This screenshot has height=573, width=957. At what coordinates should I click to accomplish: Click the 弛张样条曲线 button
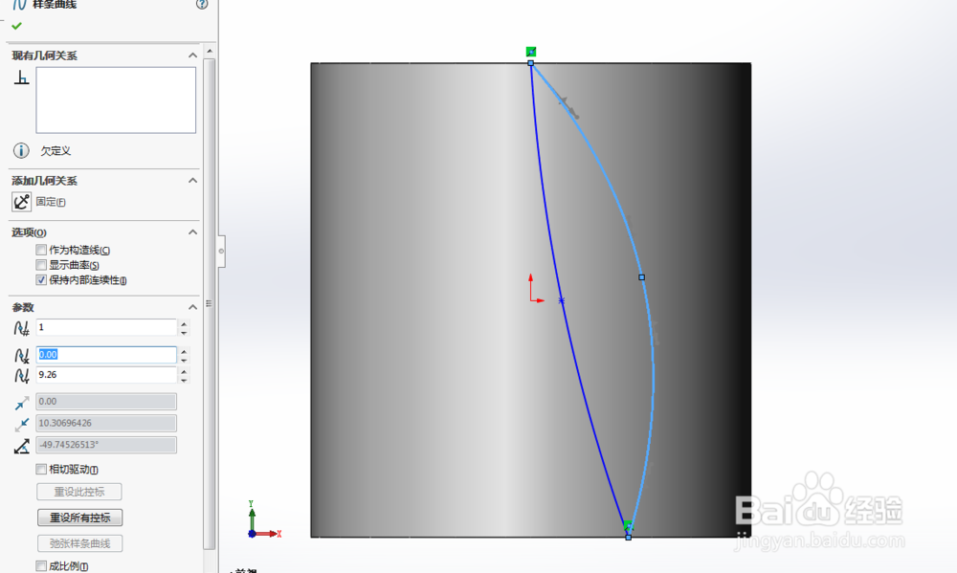[79, 543]
